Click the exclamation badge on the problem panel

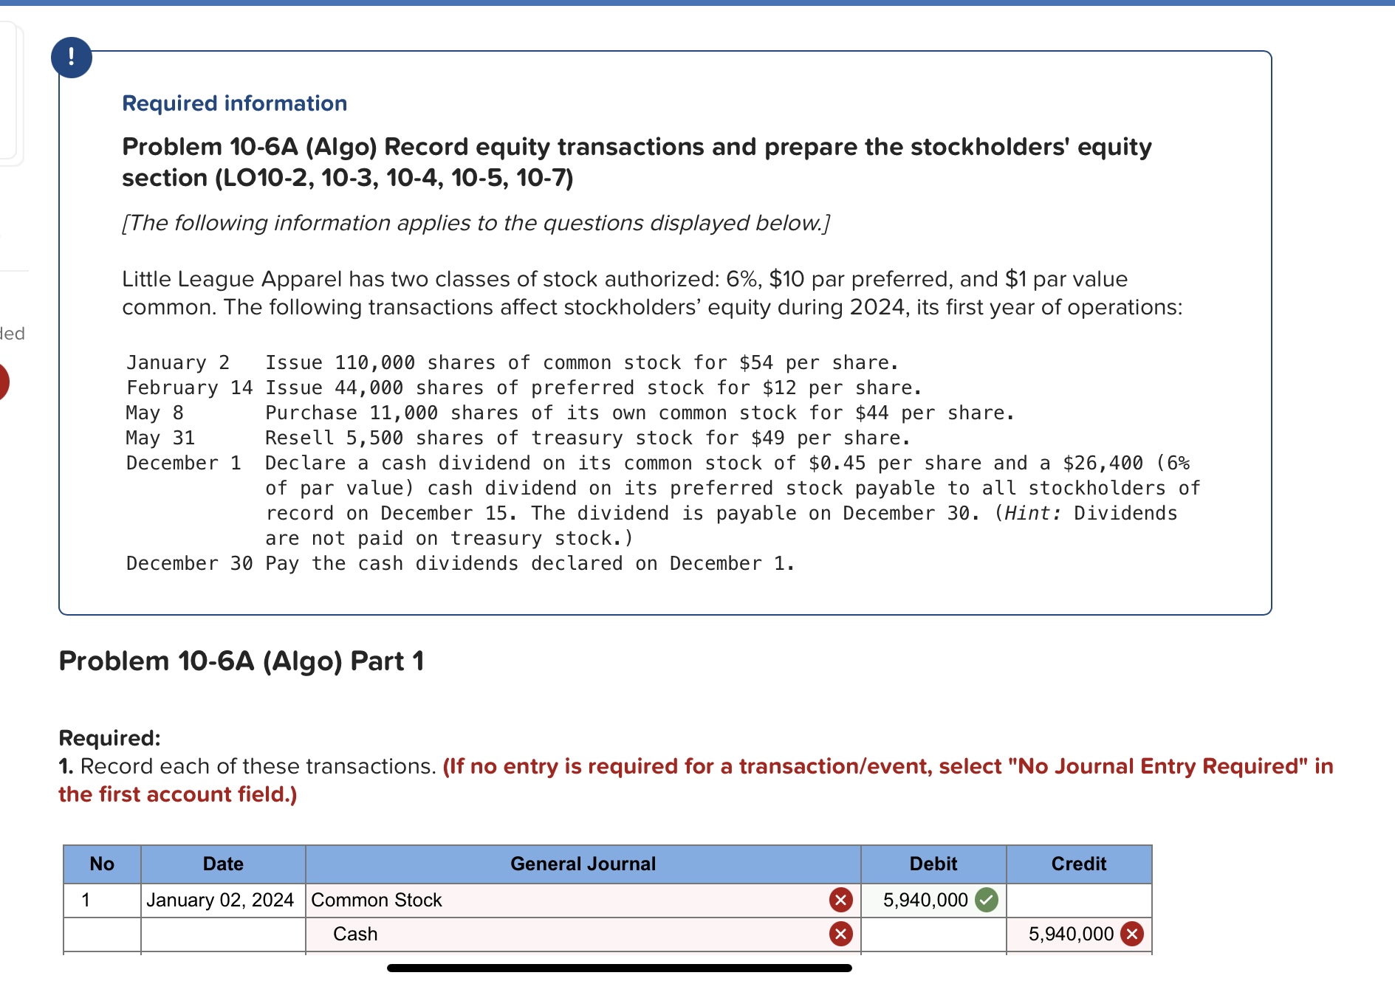pos(71,57)
